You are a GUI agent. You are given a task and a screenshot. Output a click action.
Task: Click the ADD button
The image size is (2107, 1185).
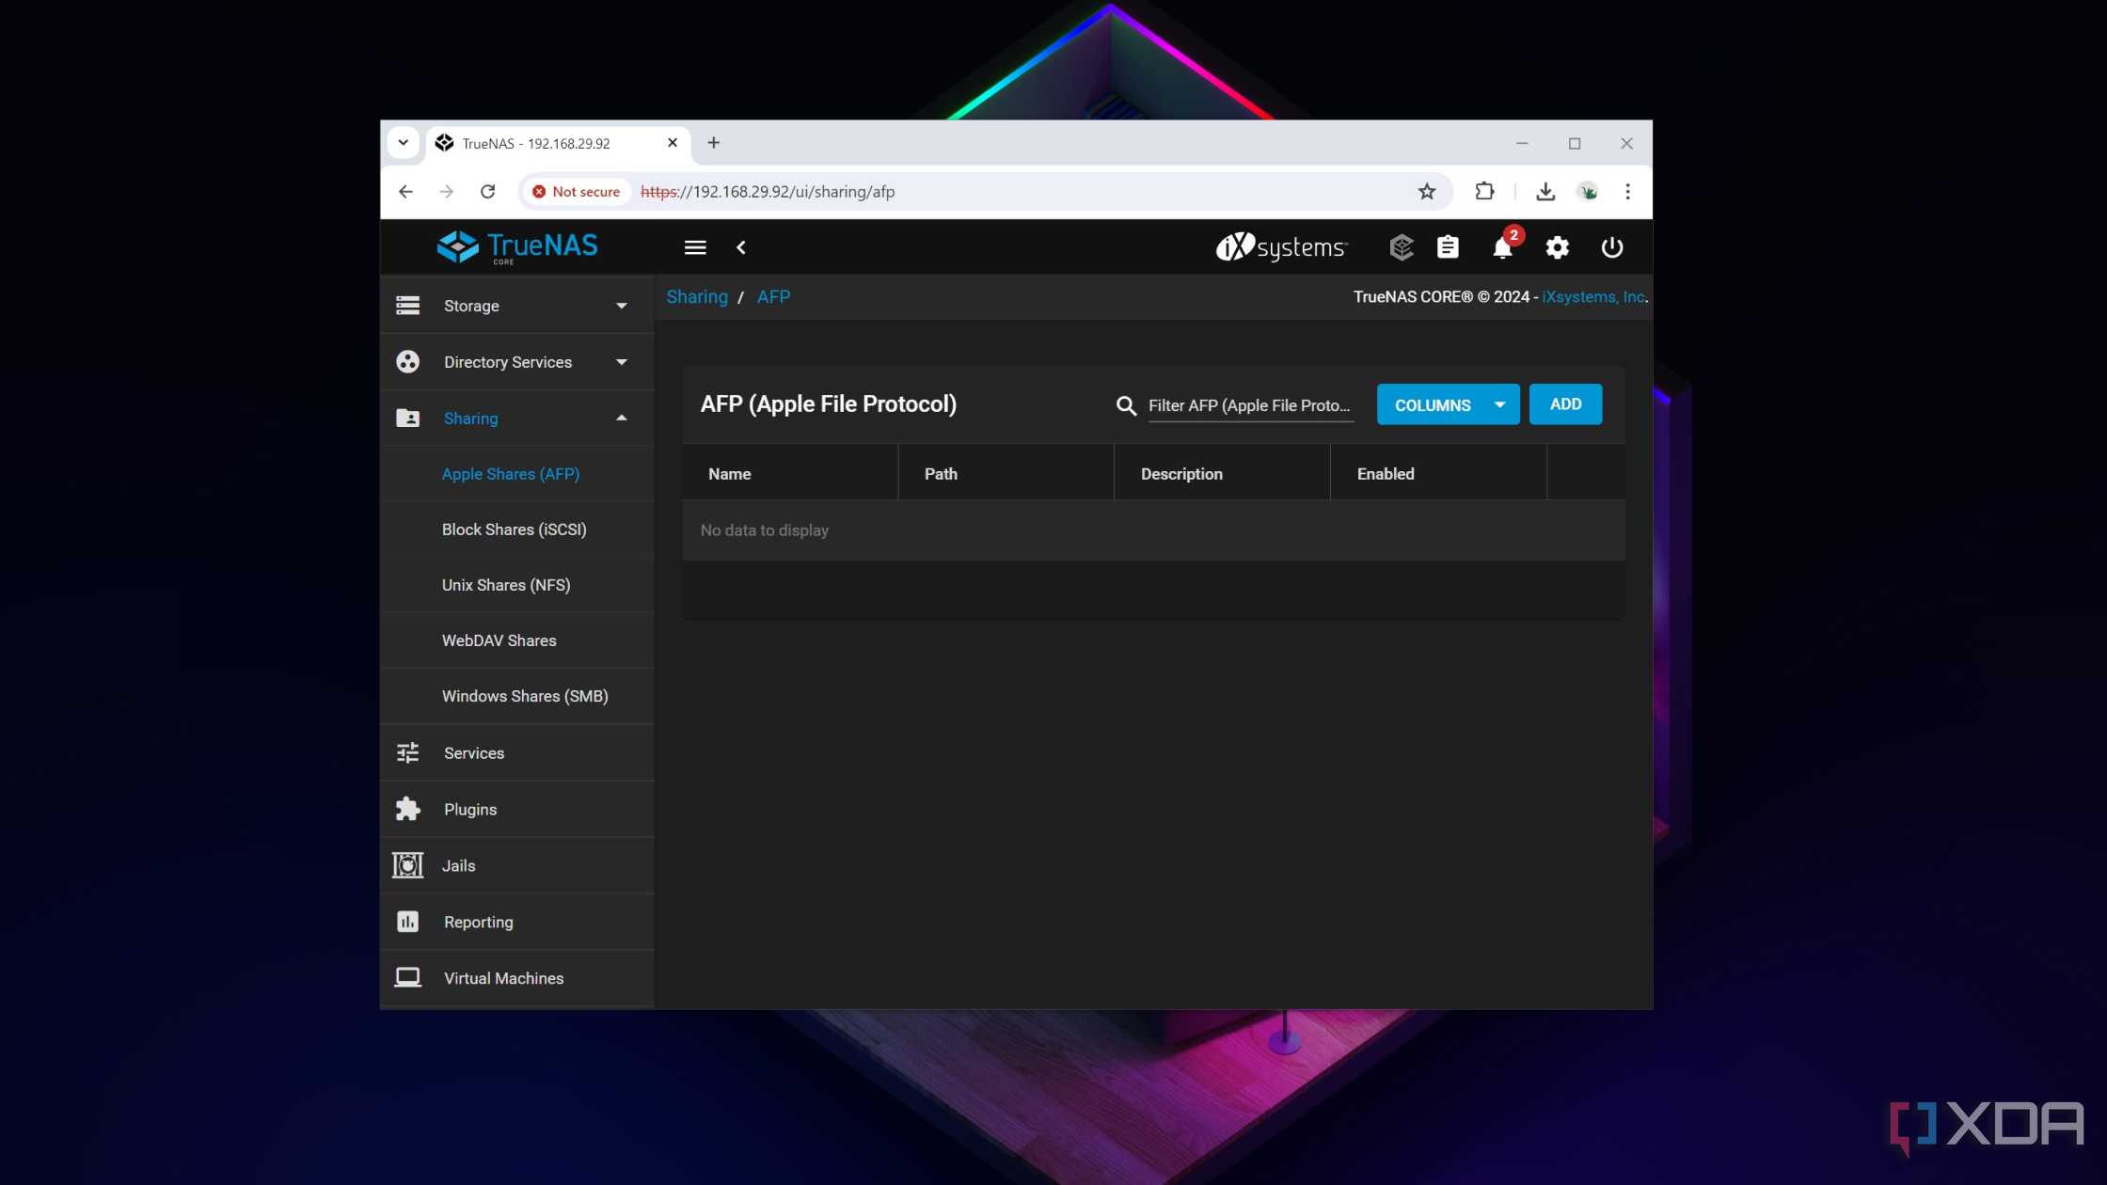1565,404
